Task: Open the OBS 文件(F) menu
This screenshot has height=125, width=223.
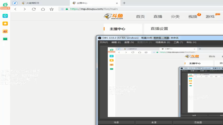Action: point(104,42)
